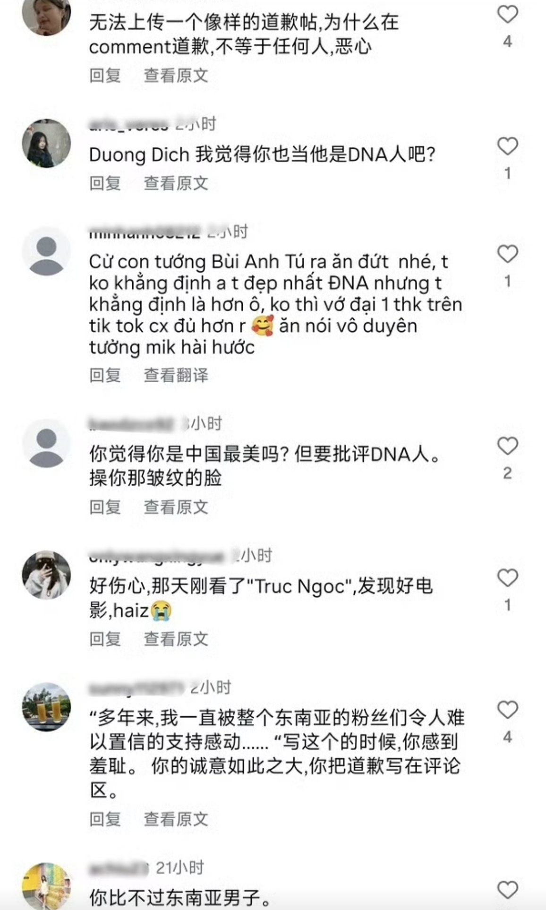Screen dimensions: 546x910
Task: Reply to the top comment about 道歉帖
Action: click(x=105, y=75)
